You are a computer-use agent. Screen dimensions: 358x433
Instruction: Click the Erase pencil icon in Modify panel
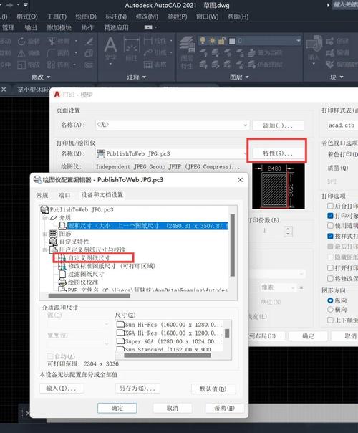[89, 42]
